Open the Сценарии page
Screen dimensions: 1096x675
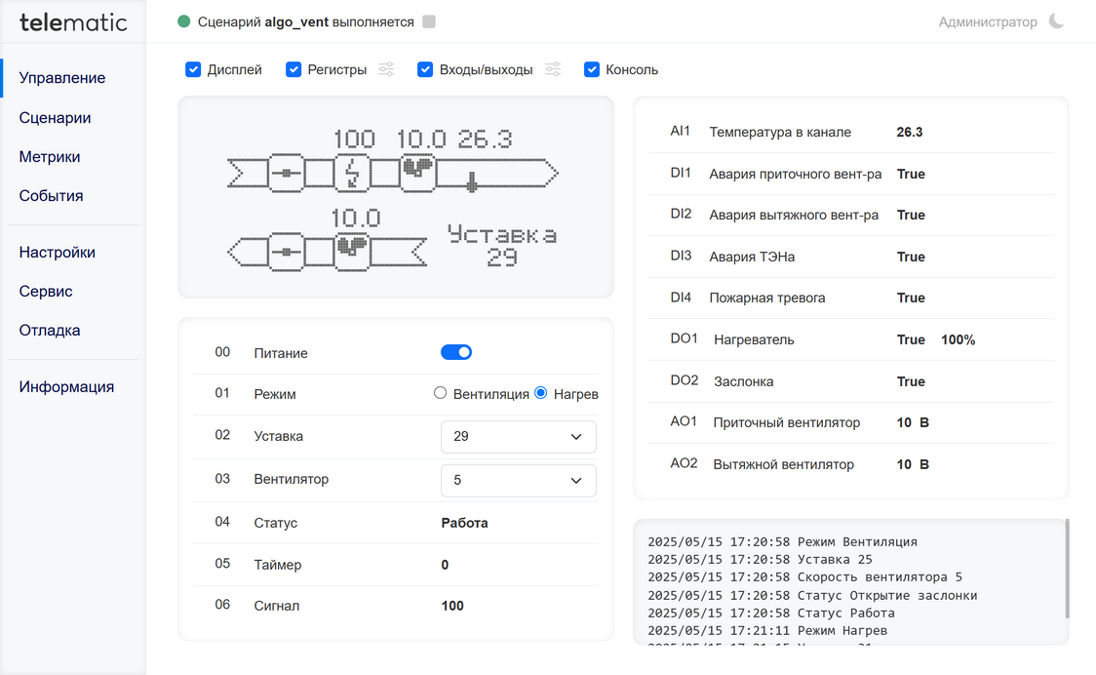click(x=55, y=117)
